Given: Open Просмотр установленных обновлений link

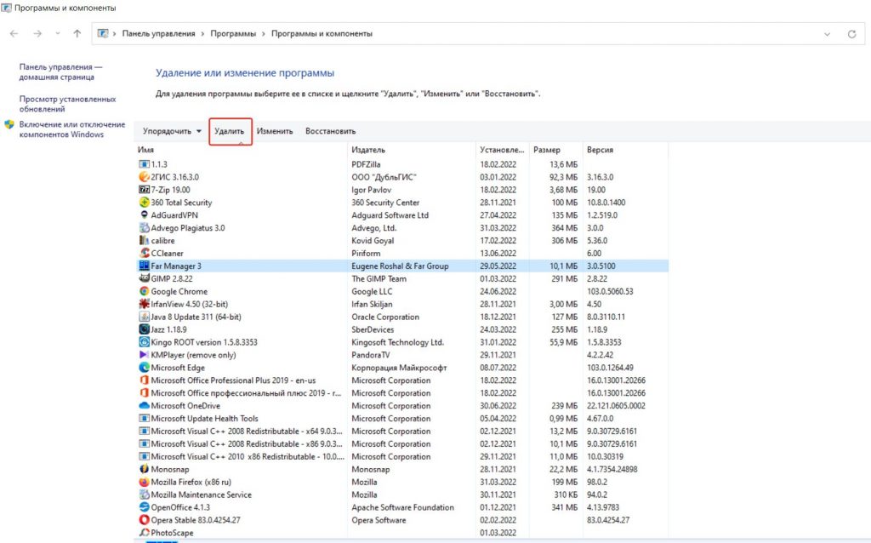Looking at the screenshot, I should pos(68,104).
